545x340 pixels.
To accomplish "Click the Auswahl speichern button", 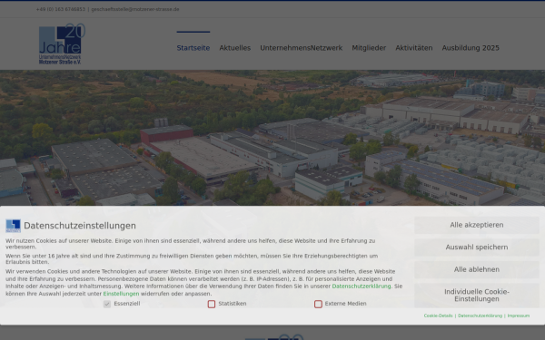I will [x=477, y=247].
